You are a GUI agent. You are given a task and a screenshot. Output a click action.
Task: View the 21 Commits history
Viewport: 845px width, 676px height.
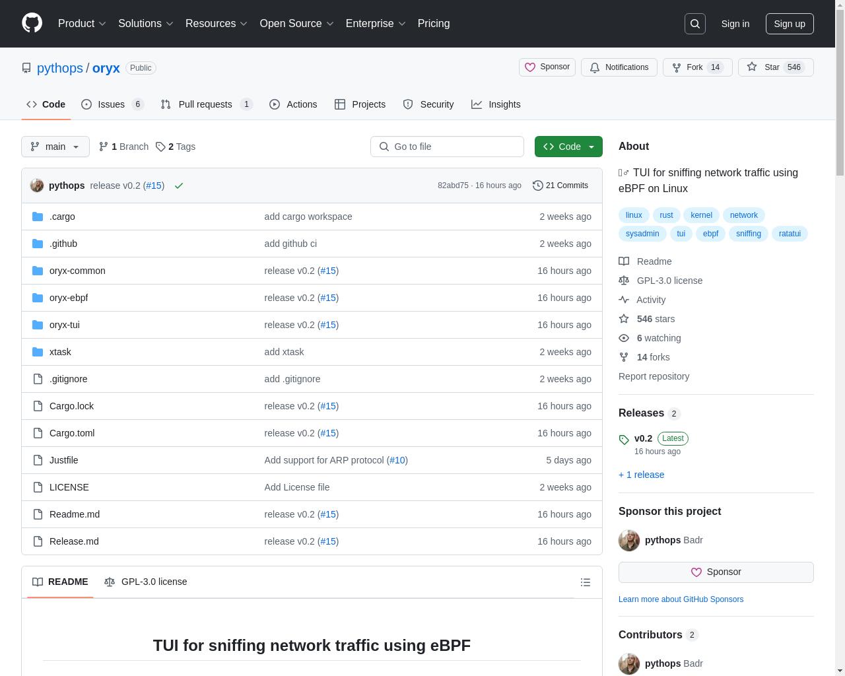(x=560, y=186)
